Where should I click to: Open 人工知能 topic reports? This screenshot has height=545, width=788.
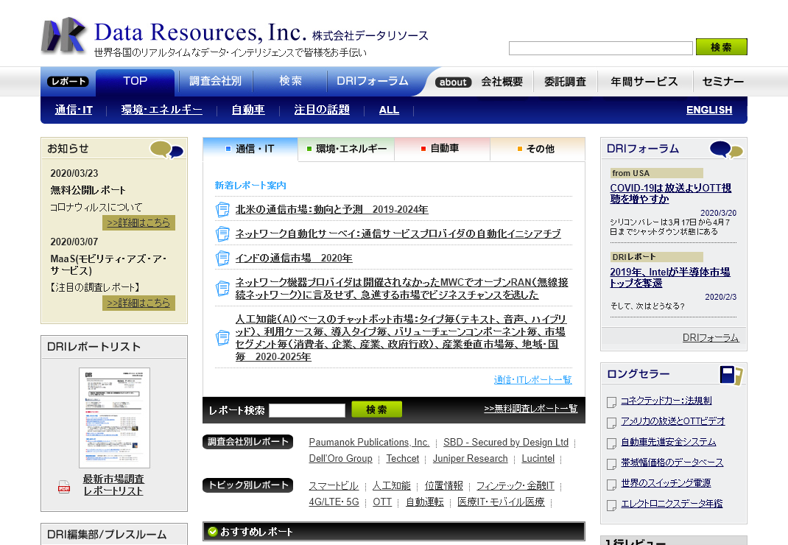(x=392, y=485)
